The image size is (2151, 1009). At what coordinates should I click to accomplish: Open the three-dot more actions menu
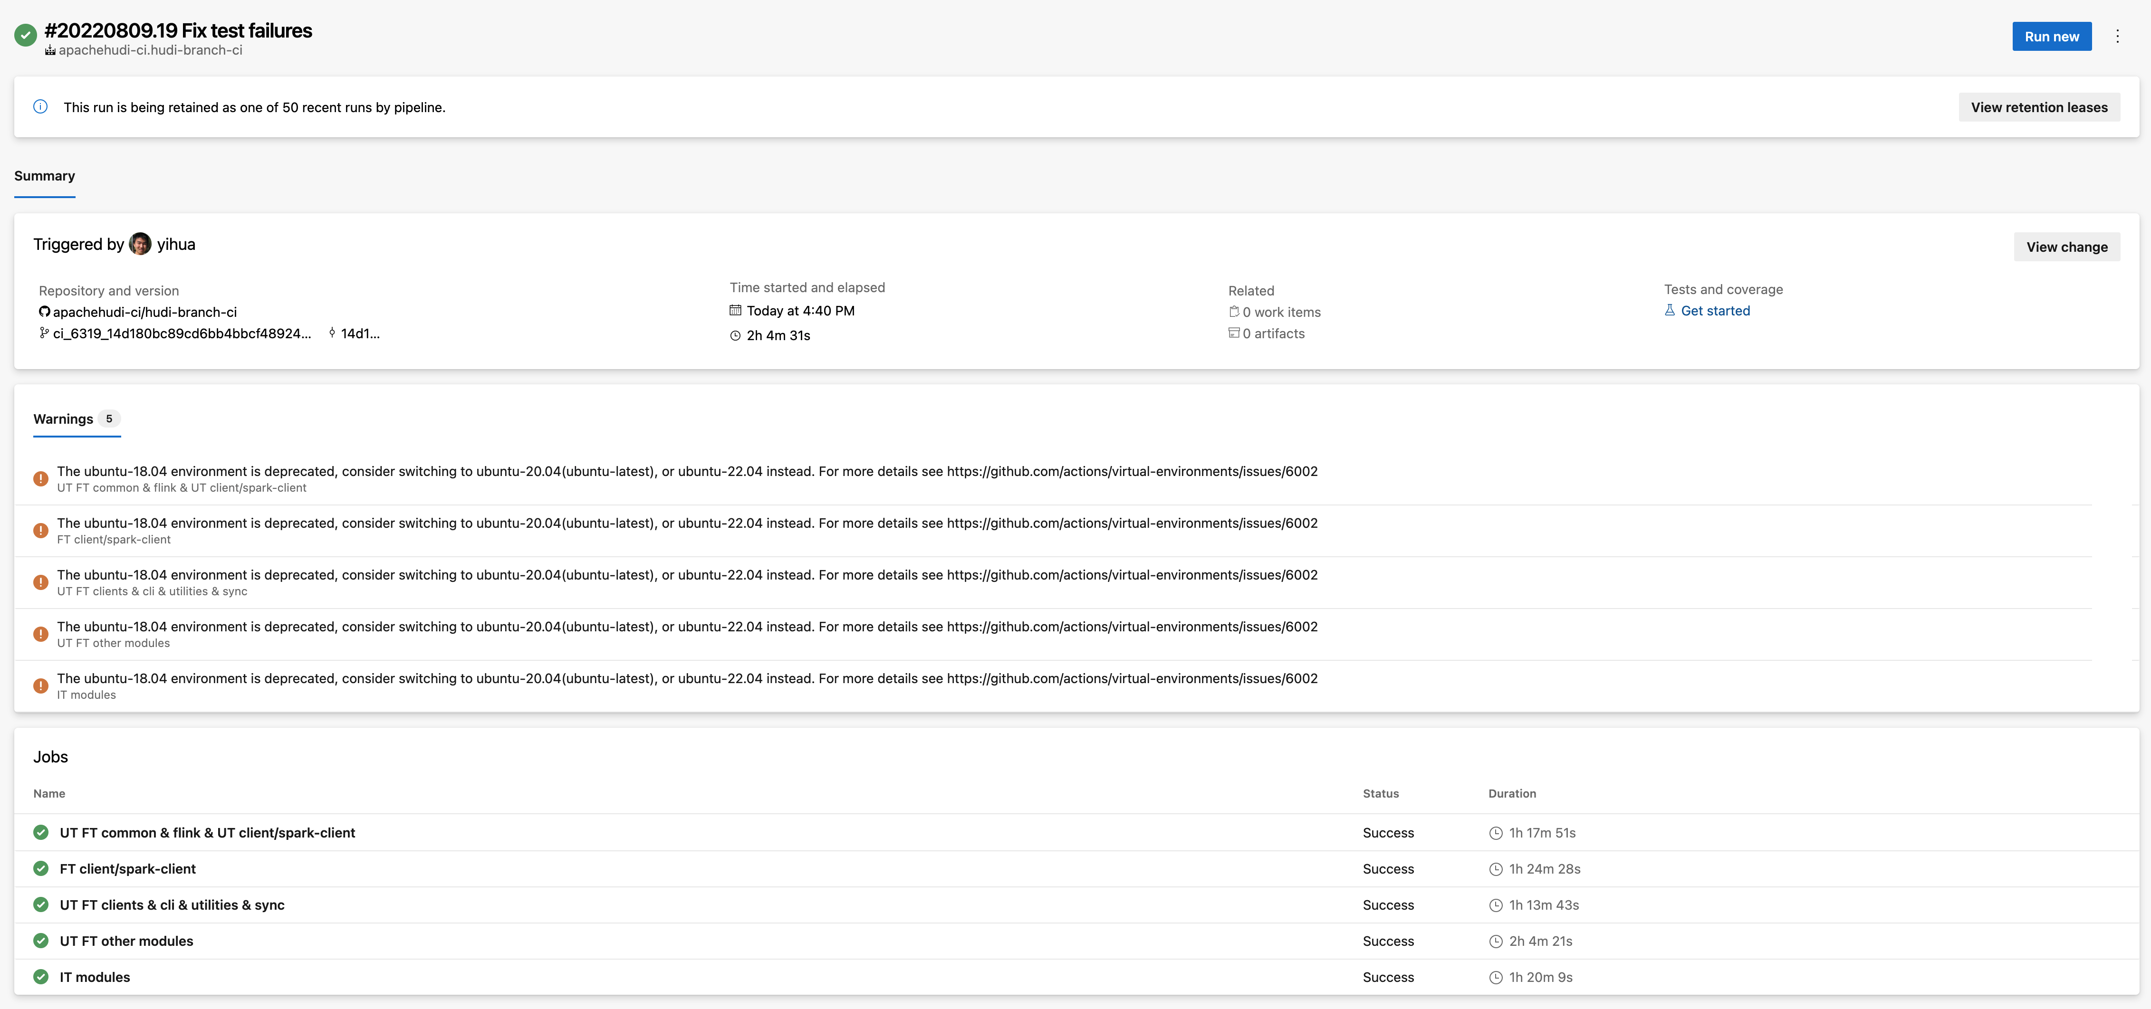[x=2117, y=36]
